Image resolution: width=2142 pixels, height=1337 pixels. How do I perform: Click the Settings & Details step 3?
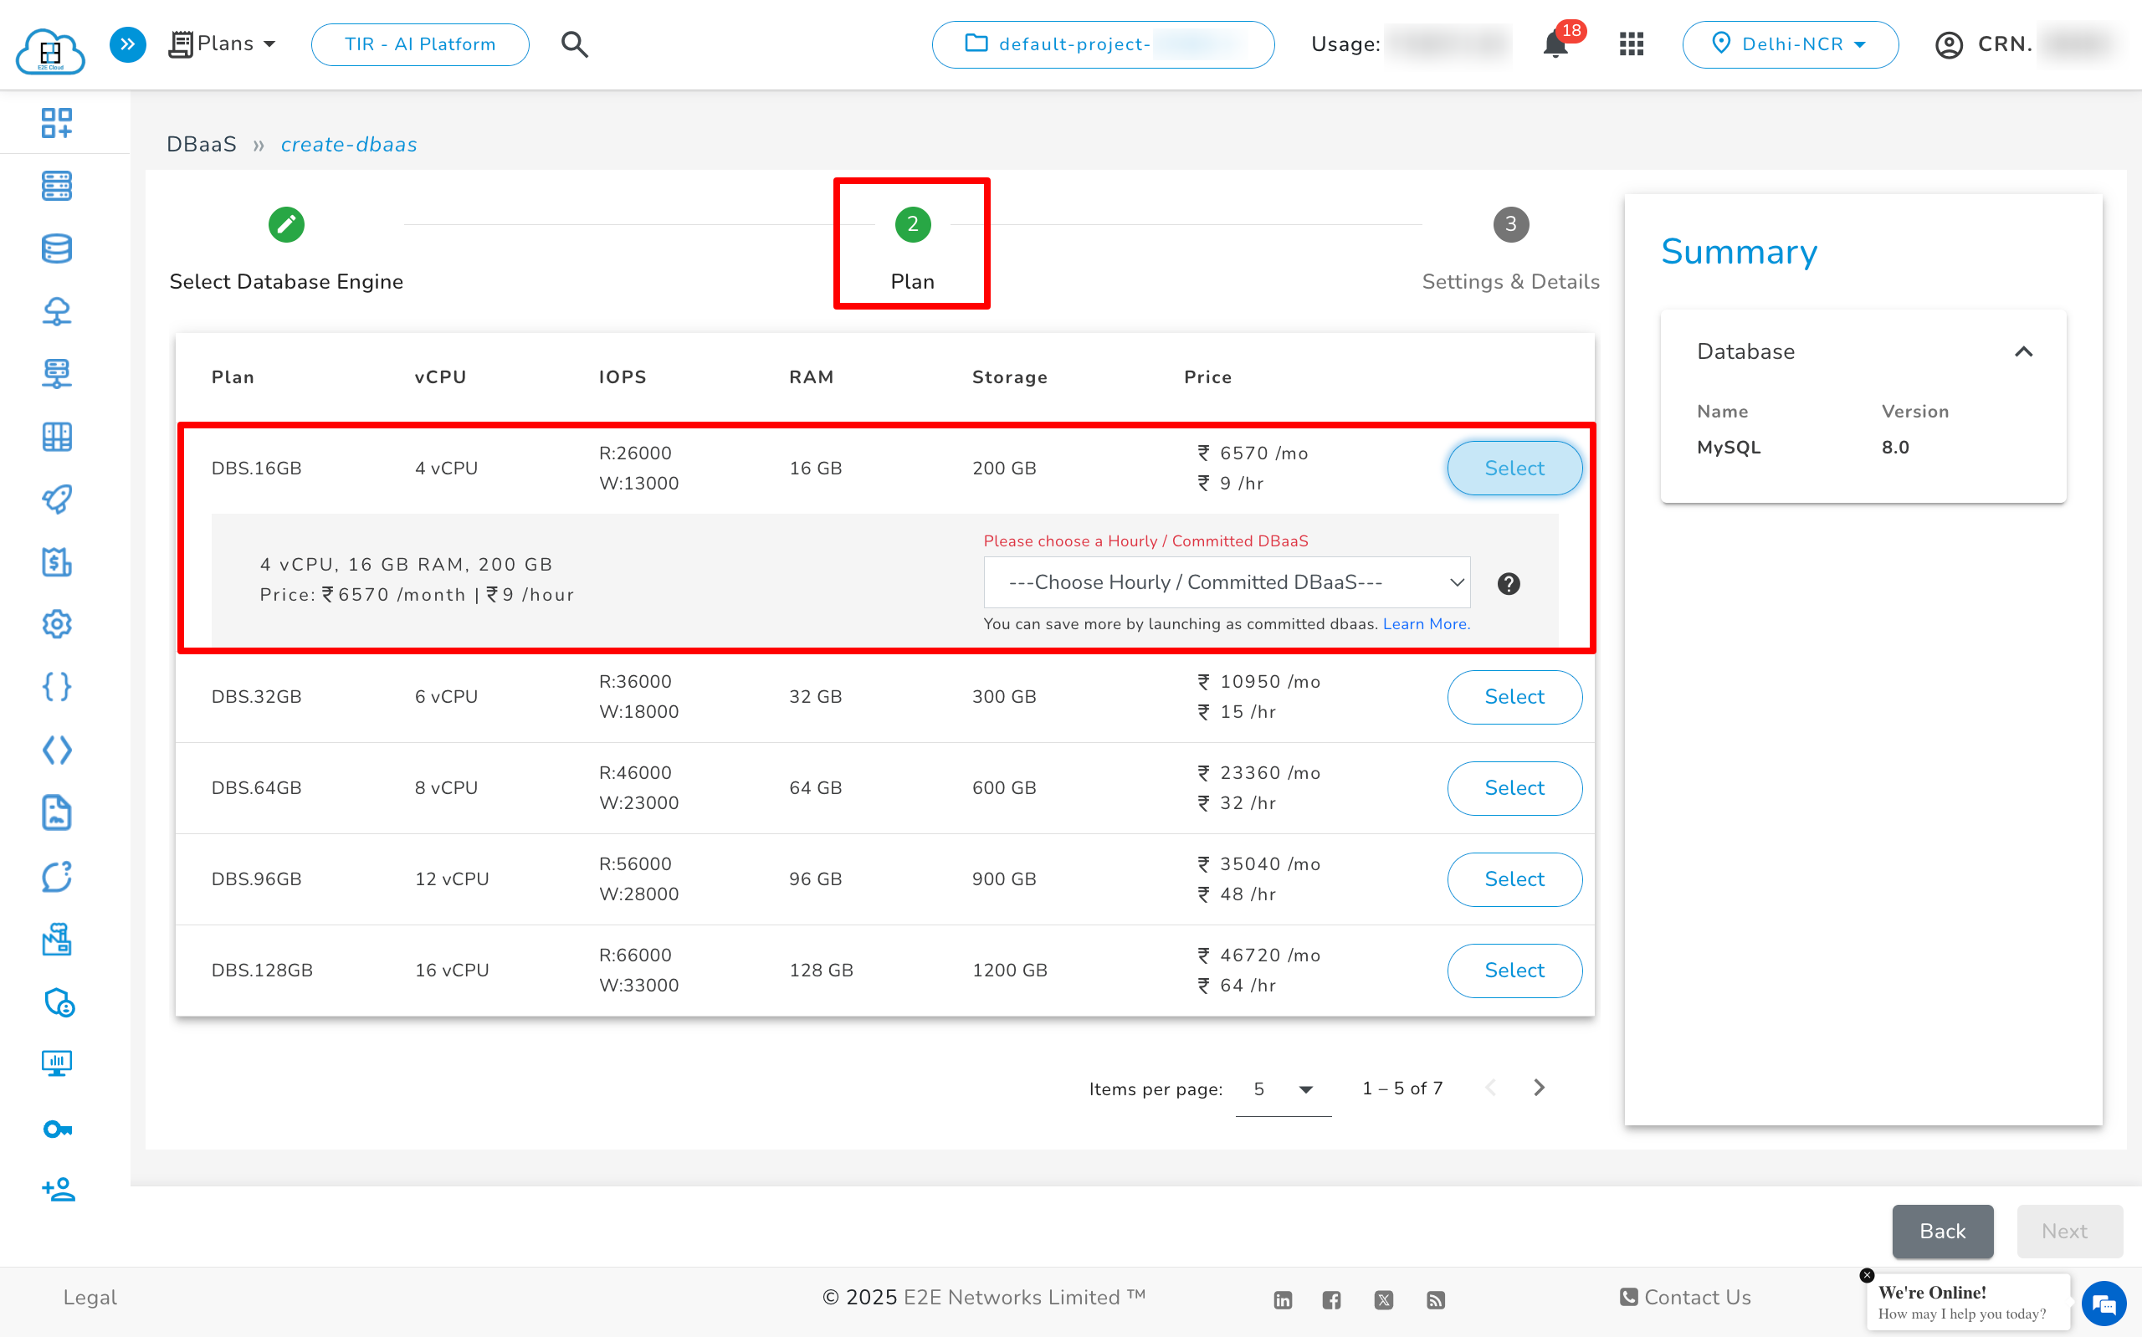(x=1510, y=250)
